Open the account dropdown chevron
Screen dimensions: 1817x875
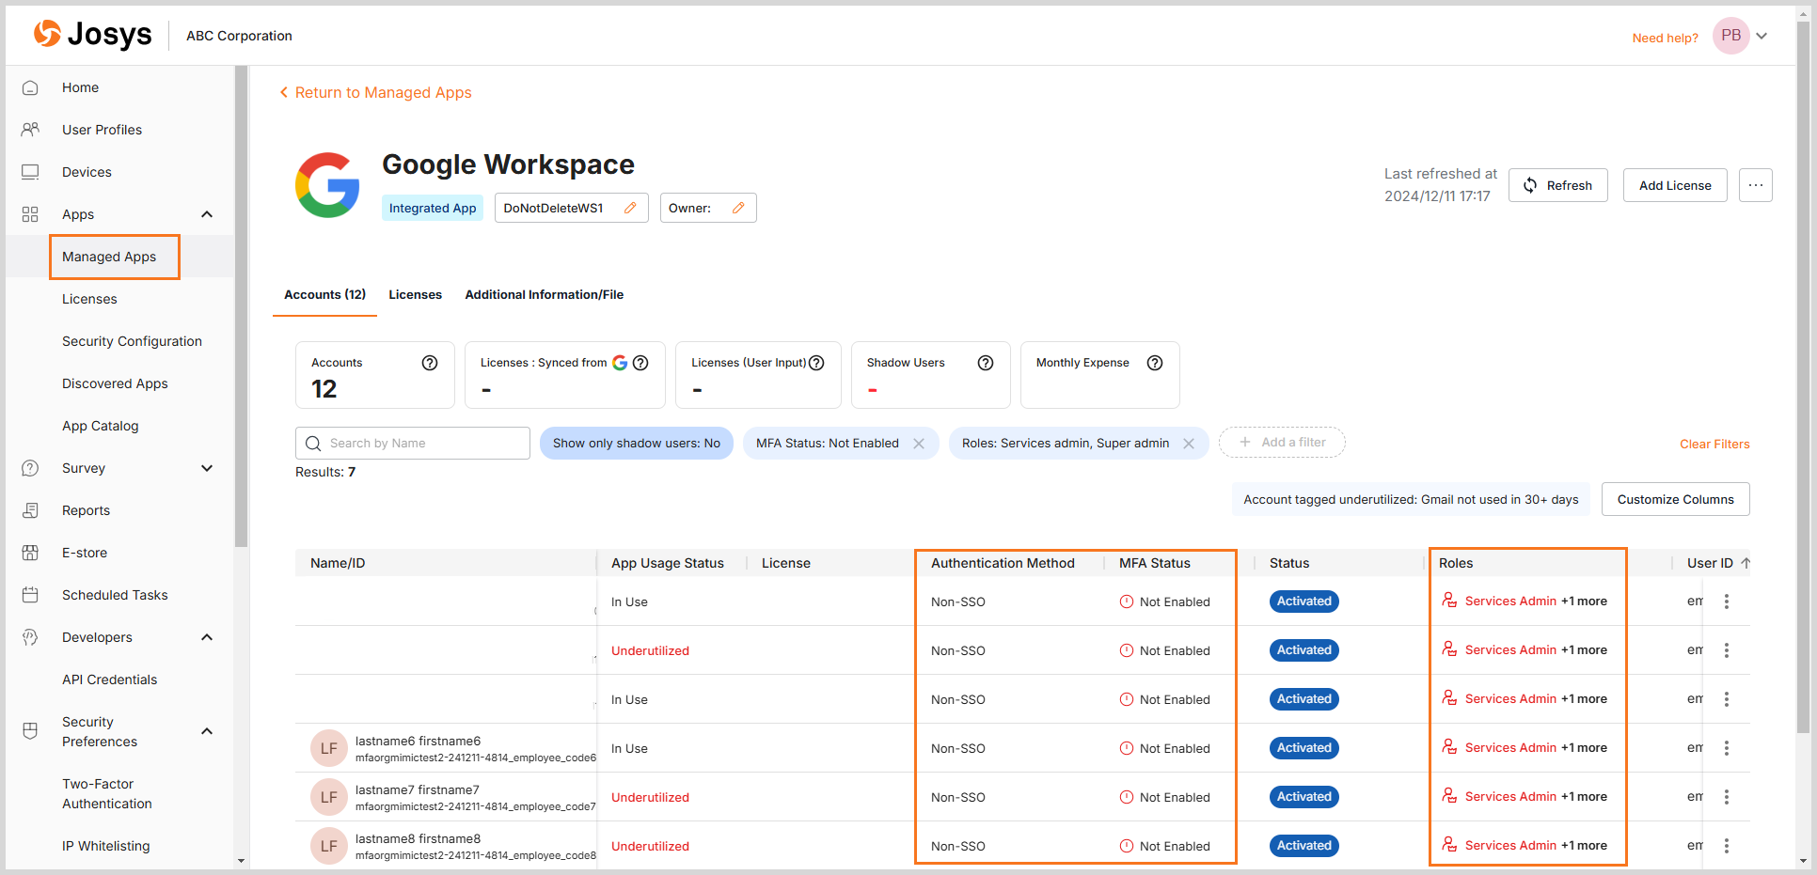(1762, 36)
